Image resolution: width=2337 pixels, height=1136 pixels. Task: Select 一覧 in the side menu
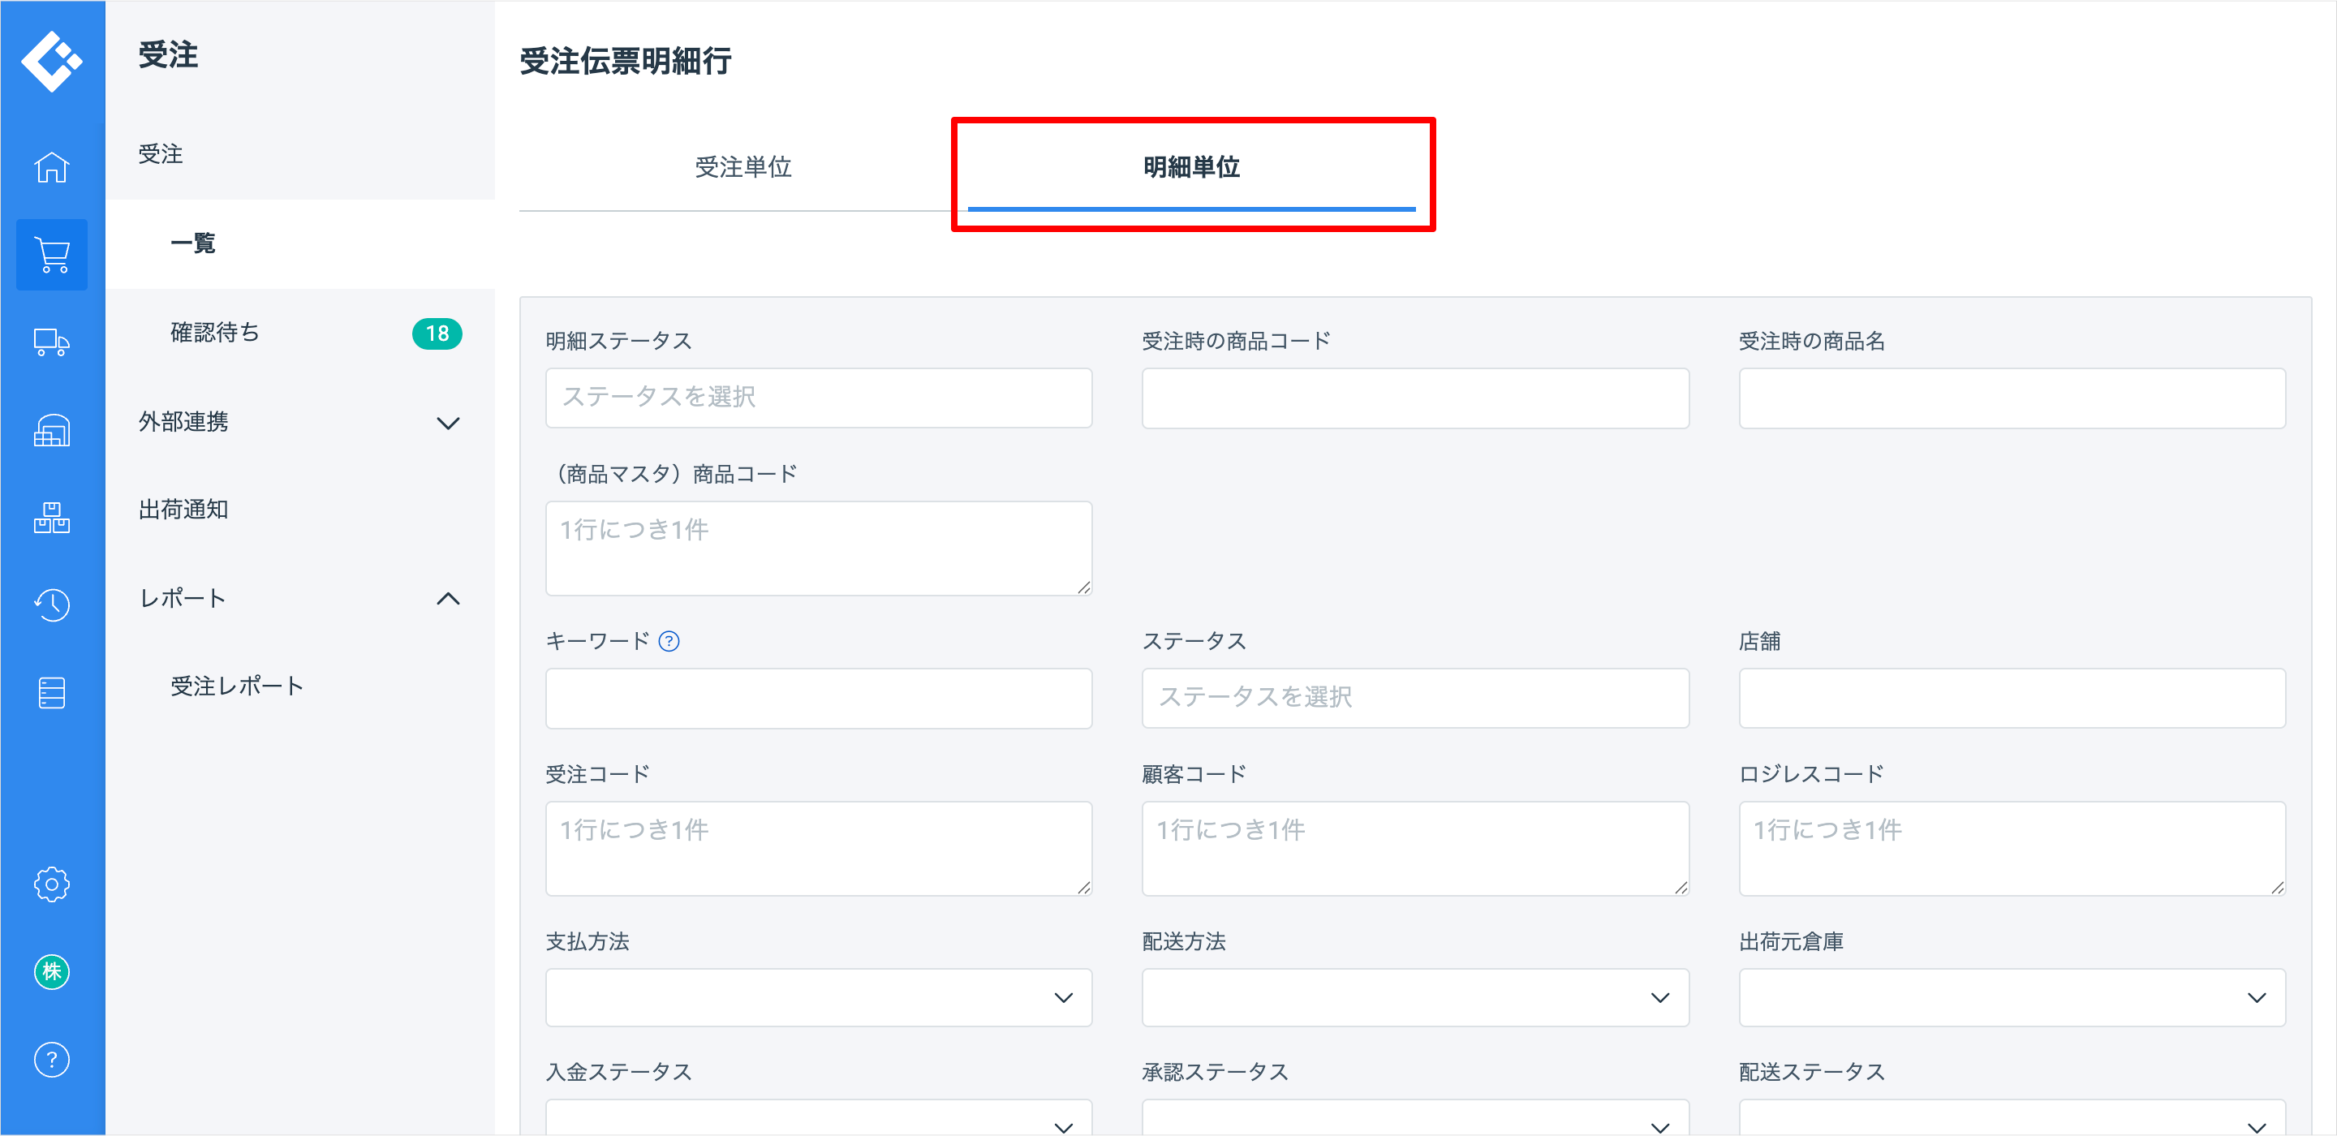point(300,244)
